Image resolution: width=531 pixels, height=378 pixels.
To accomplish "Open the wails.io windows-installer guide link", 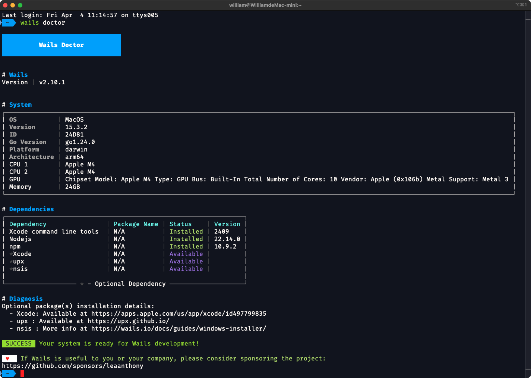I will coord(179,329).
